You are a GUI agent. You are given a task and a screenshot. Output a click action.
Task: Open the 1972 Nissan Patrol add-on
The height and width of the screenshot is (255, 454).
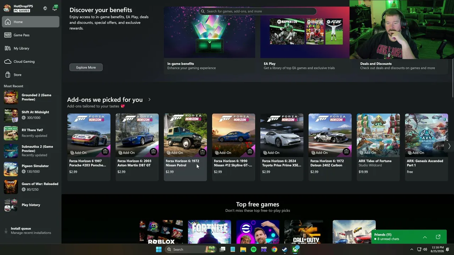pos(185,147)
